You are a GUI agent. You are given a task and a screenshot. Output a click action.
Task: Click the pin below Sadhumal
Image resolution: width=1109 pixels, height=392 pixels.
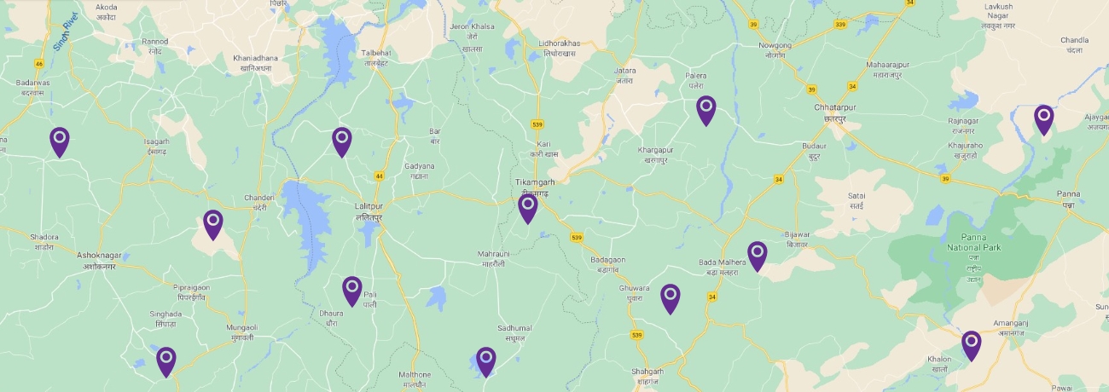pos(485,362)
